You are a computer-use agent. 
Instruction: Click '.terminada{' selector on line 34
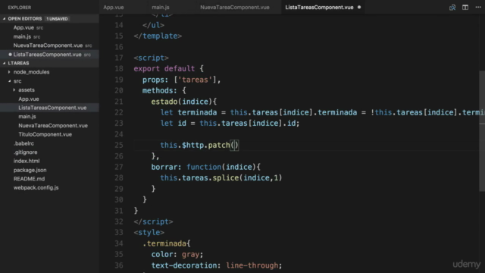pyautogui.click(x=167, y=243)
